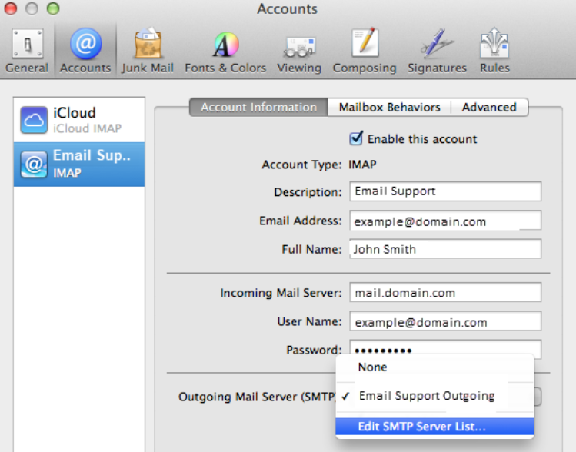Click the Incoming Mail Server field
The height and width of the screenshot is (452, 576).
(x=444, y=293)
